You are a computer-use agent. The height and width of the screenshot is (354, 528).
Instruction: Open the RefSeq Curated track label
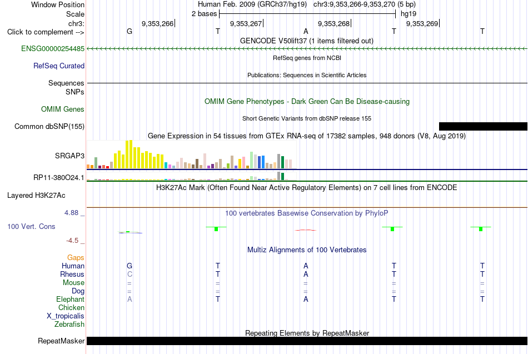point(59,66)
